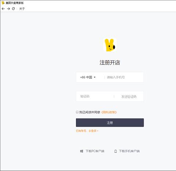Check the 我已阅读并同意 agreement checkbox
Image resolution: width=176 pixels, height=171 pixels.
[x=77, y=112]
